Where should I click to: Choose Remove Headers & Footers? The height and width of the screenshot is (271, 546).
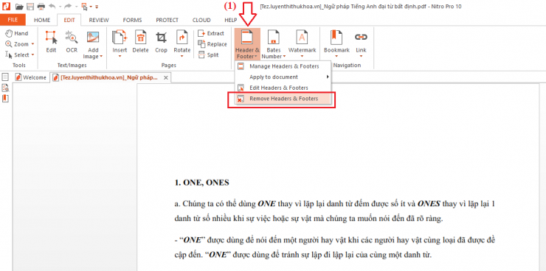point(283,99)
